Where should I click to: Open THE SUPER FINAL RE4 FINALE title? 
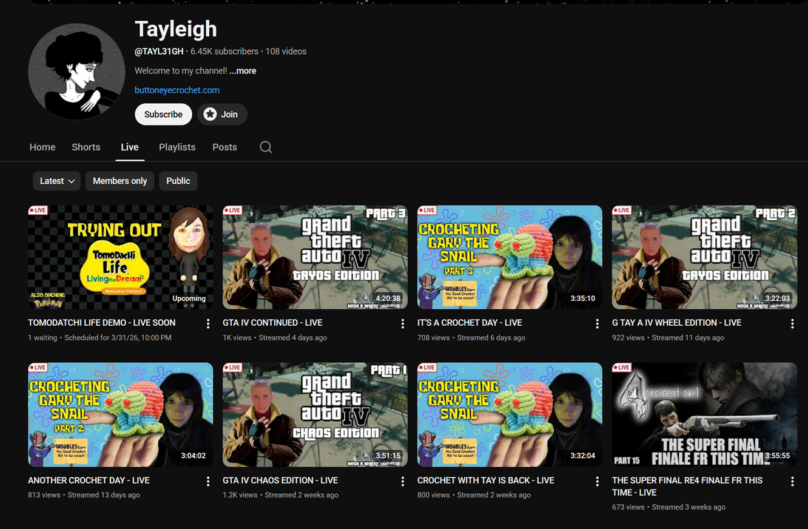(x=687, y=487)
